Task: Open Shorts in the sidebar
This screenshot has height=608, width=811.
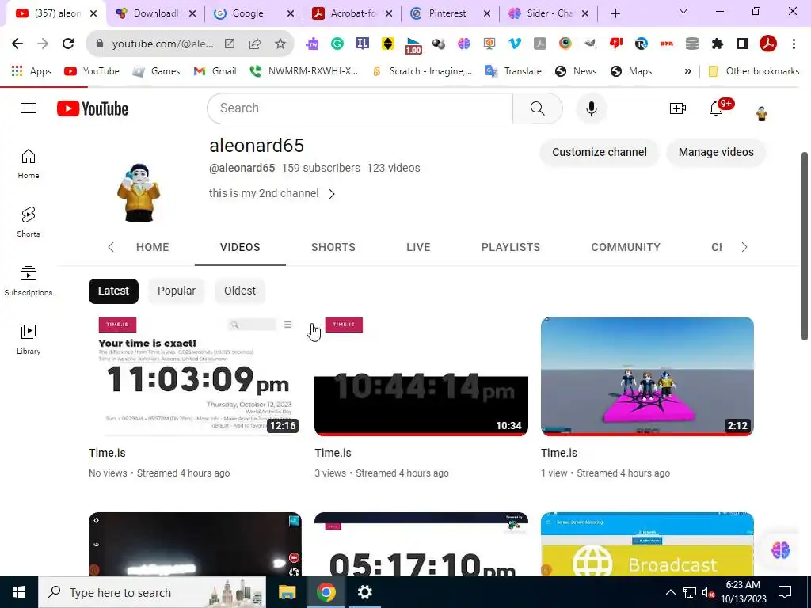Action: pyautogui.click(x=29, y=222)
